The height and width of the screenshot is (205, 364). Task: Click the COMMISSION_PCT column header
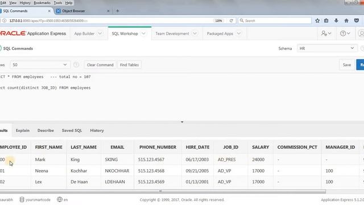coord(297,147)
